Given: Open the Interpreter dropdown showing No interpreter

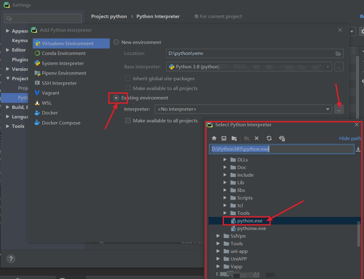Looking at the screenshot, I should coord(327,109).
